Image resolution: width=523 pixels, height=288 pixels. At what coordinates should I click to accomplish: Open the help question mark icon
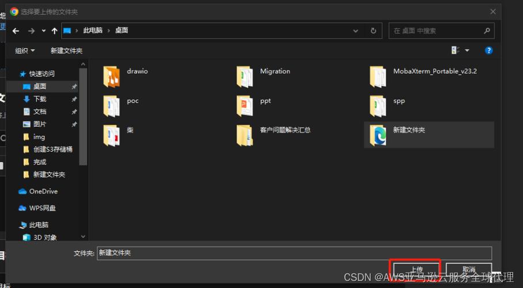coord(488,50)
